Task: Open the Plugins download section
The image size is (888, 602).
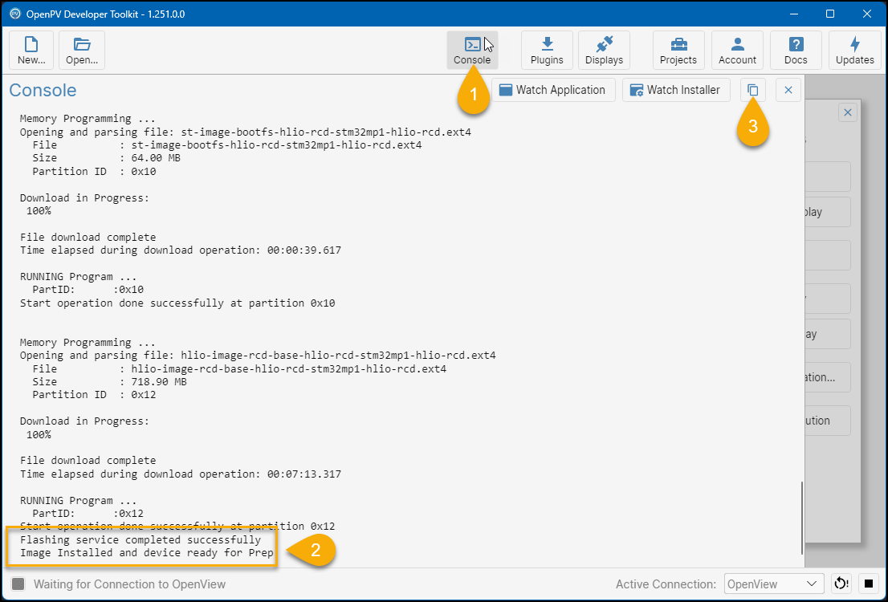Action: tap(547, 50)
